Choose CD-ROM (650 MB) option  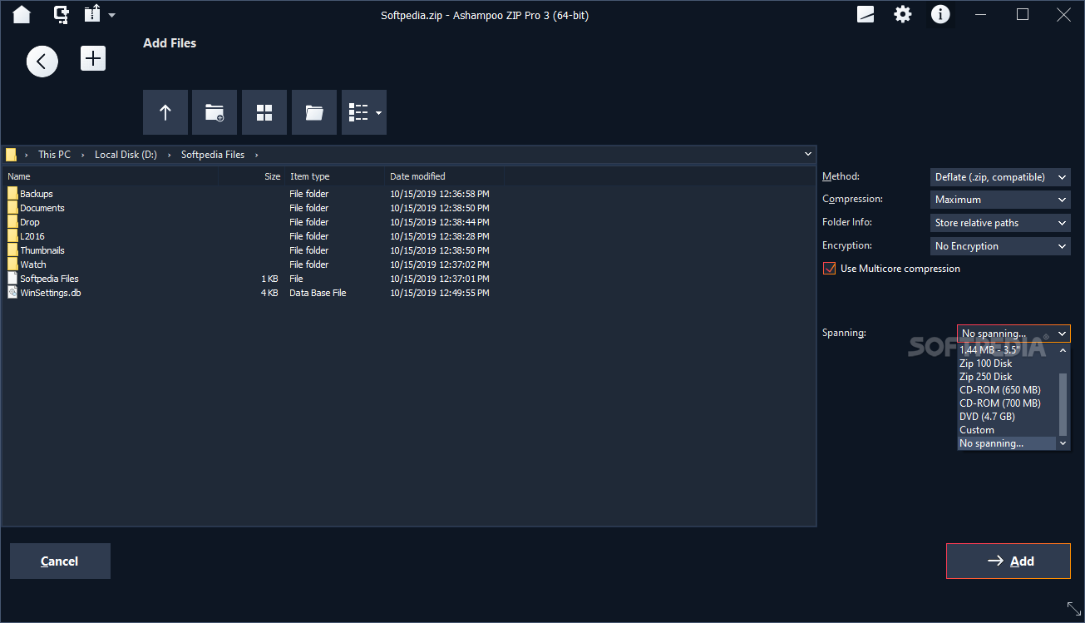point(1008,390)
